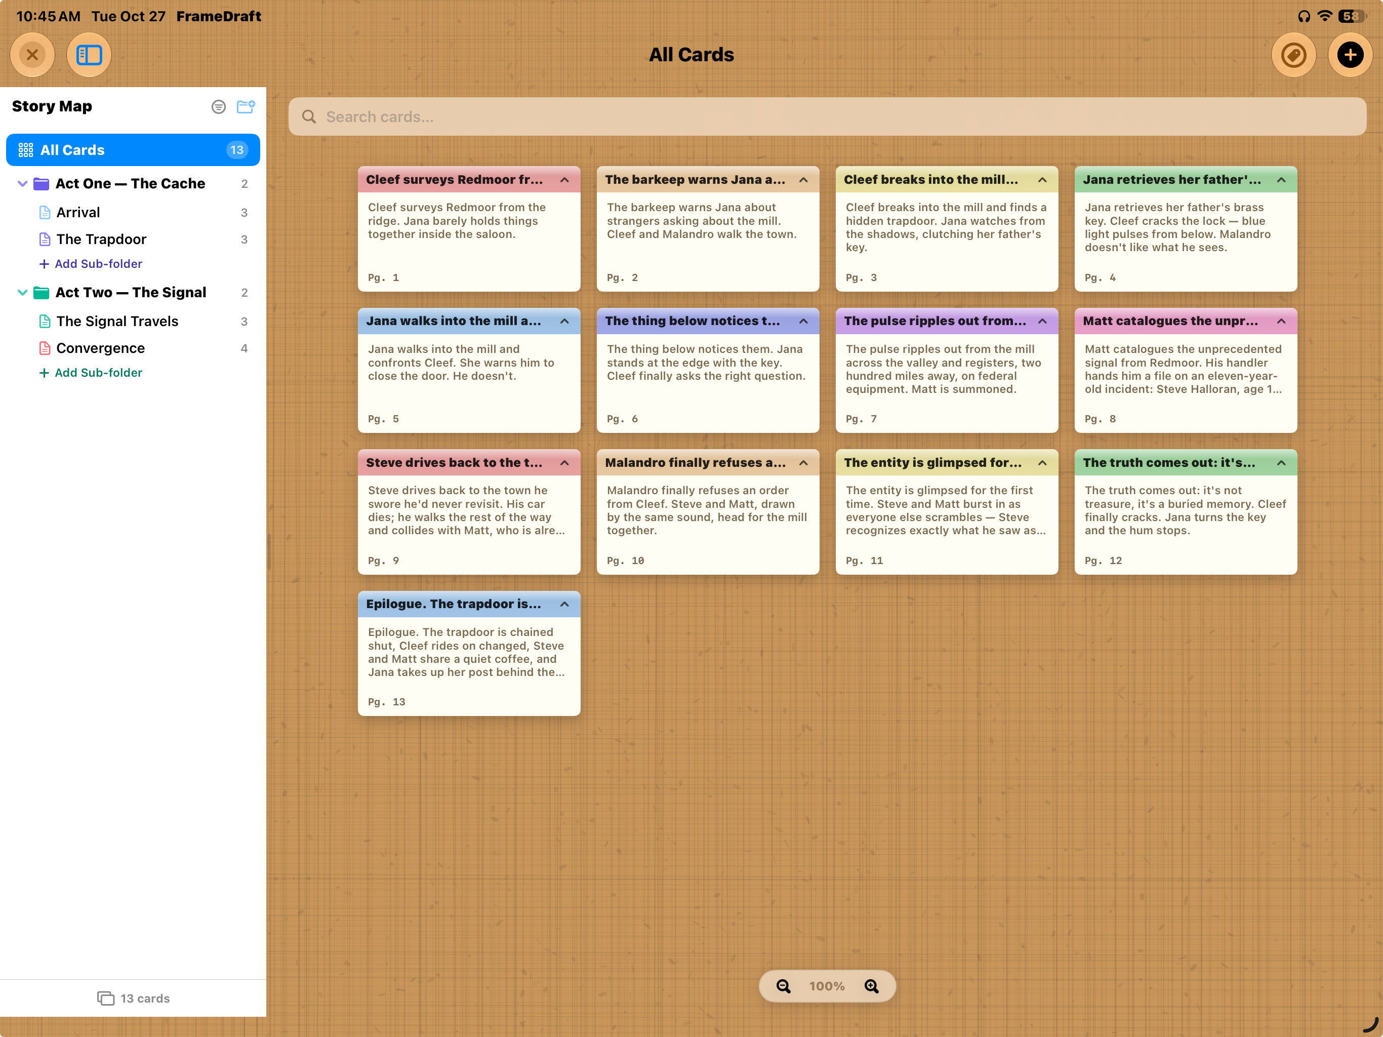Collapse the 'Cleef breaks into the mill' card
This screenshot has height=1037, width=1383.
click(1042, 180)
